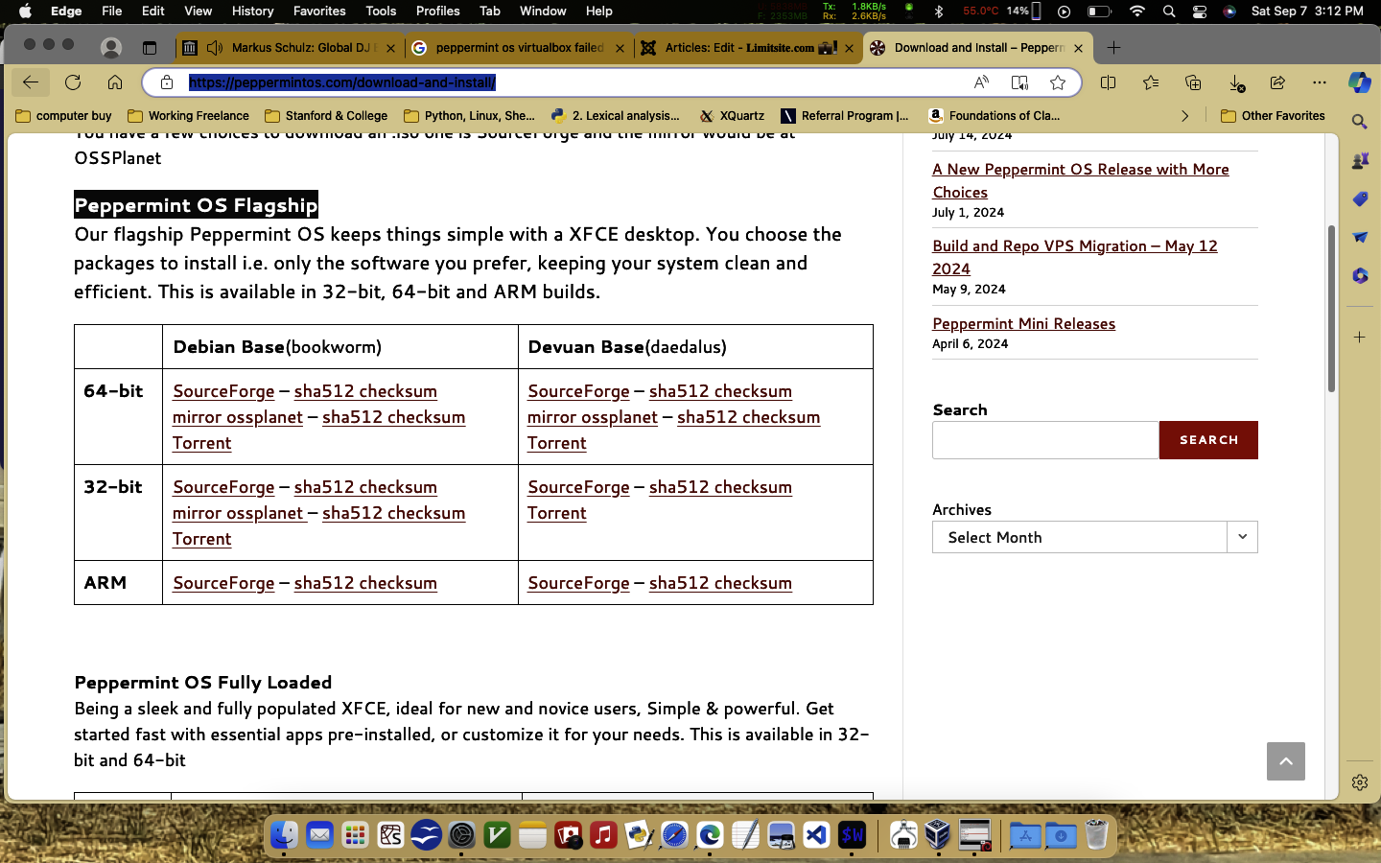
Task: Click the page vertical scrollbar thumb
Action: click(x=1331, y=307)
